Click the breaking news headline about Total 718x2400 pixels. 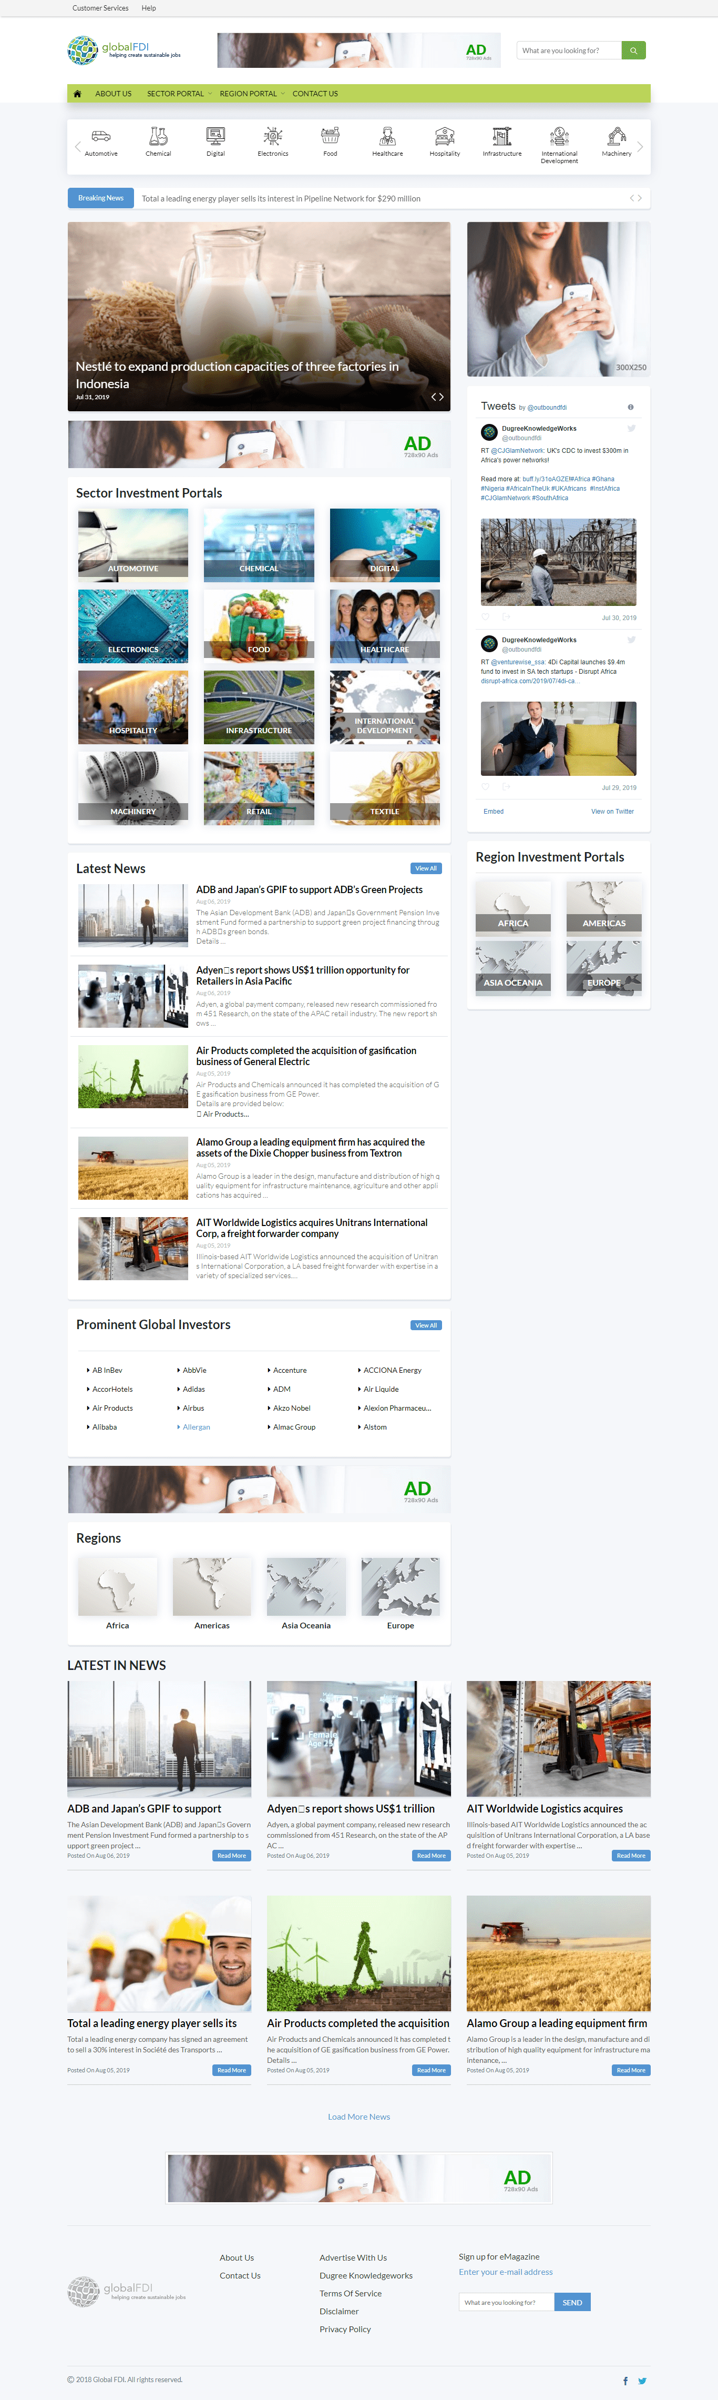point(280,198)
